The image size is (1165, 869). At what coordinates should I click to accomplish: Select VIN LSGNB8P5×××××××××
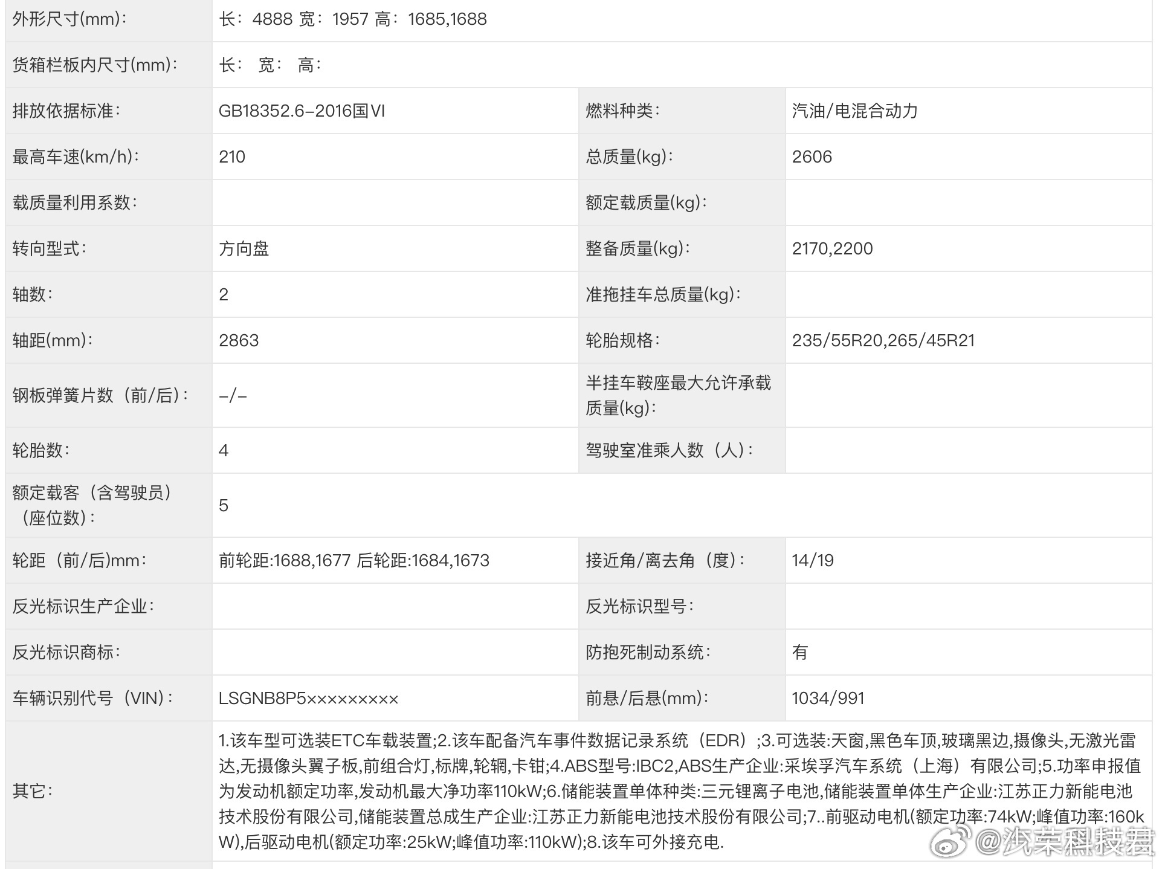(309, 699)
